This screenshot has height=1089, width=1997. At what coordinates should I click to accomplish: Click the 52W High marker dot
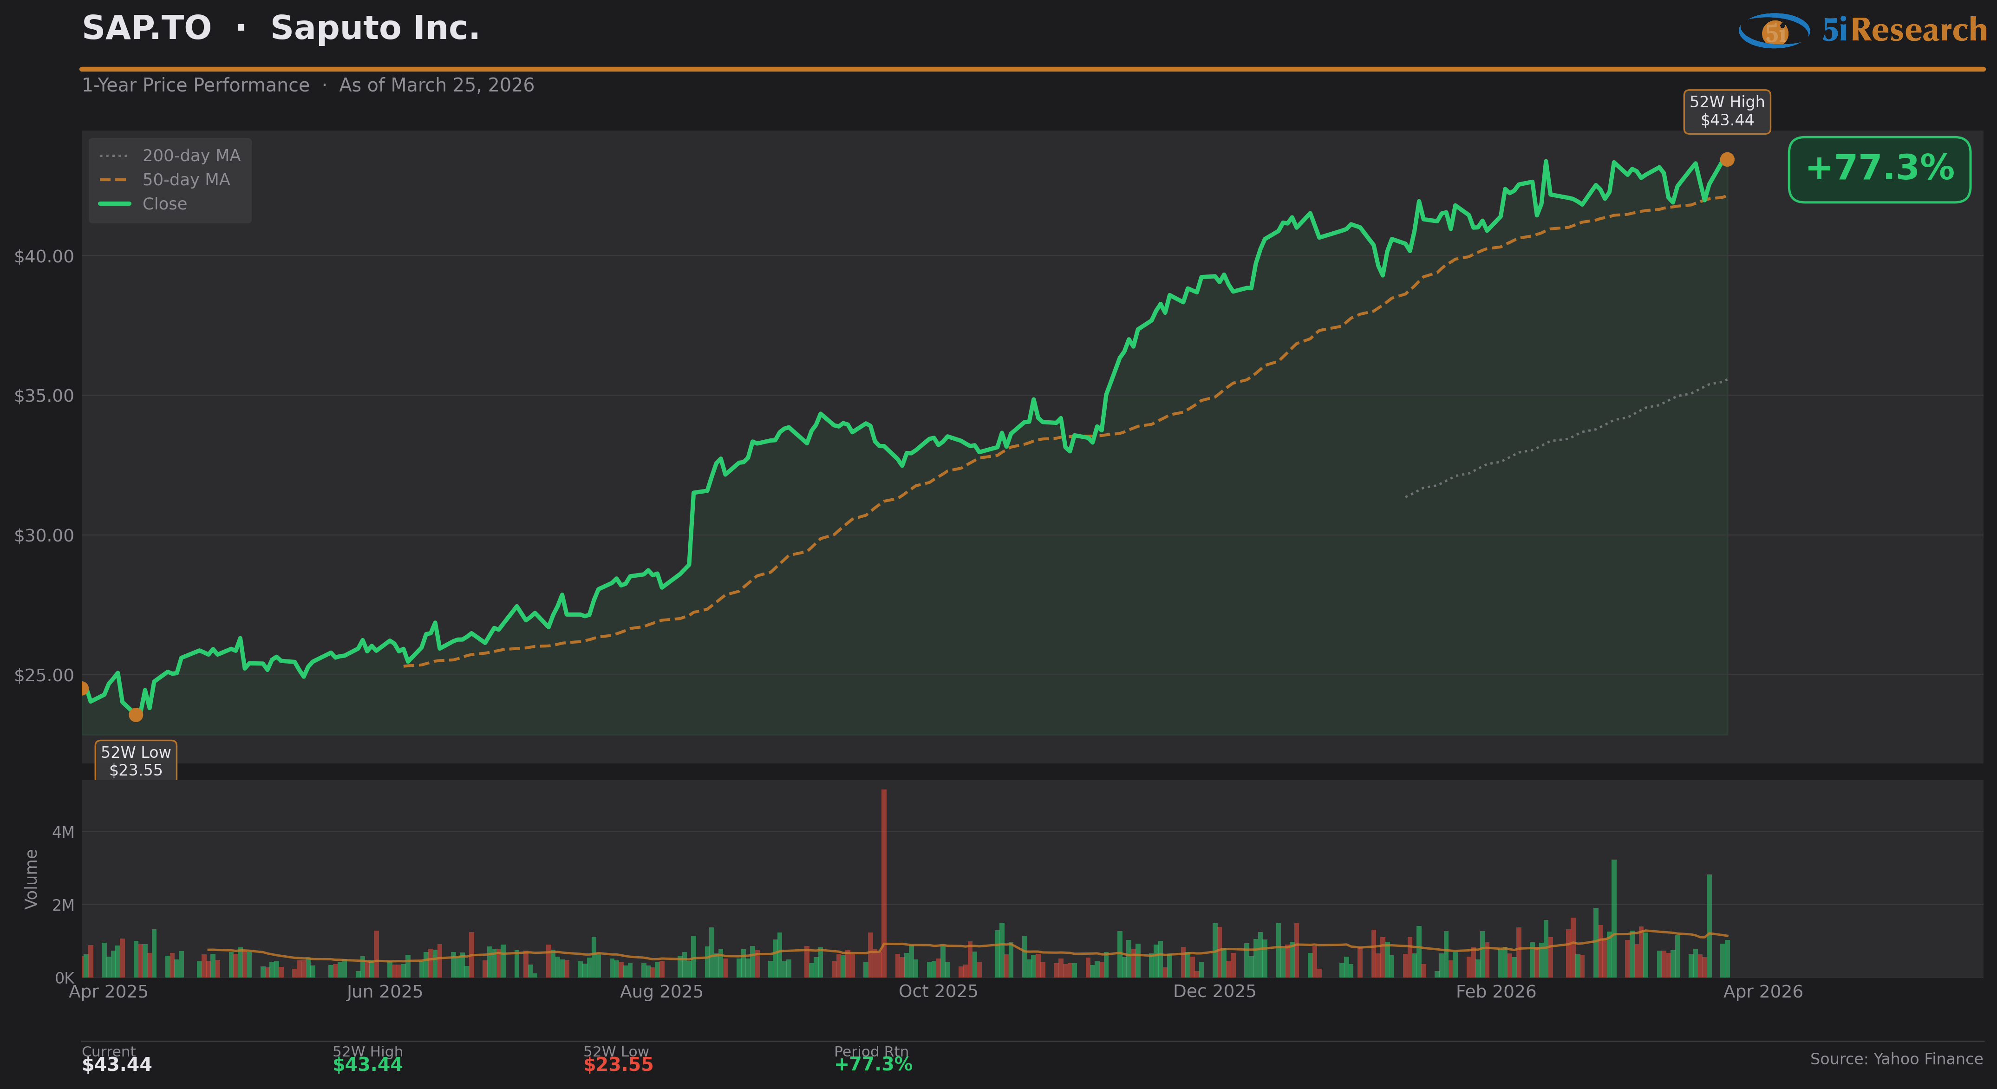1727,160
